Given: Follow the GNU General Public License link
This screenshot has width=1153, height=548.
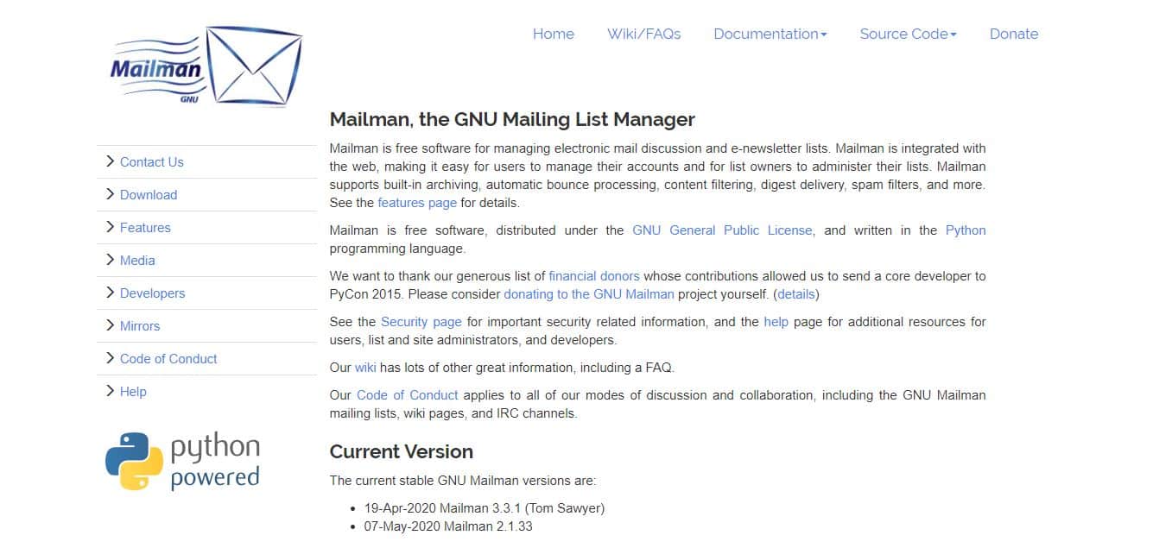Looking at the screenshot, I should (722, 230).
